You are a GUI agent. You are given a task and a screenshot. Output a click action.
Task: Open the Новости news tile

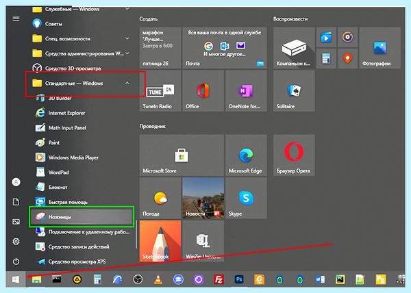(203, 198)
